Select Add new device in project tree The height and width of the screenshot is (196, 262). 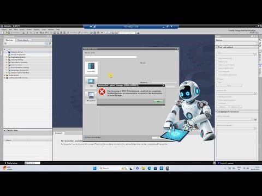tap(17, 52)
